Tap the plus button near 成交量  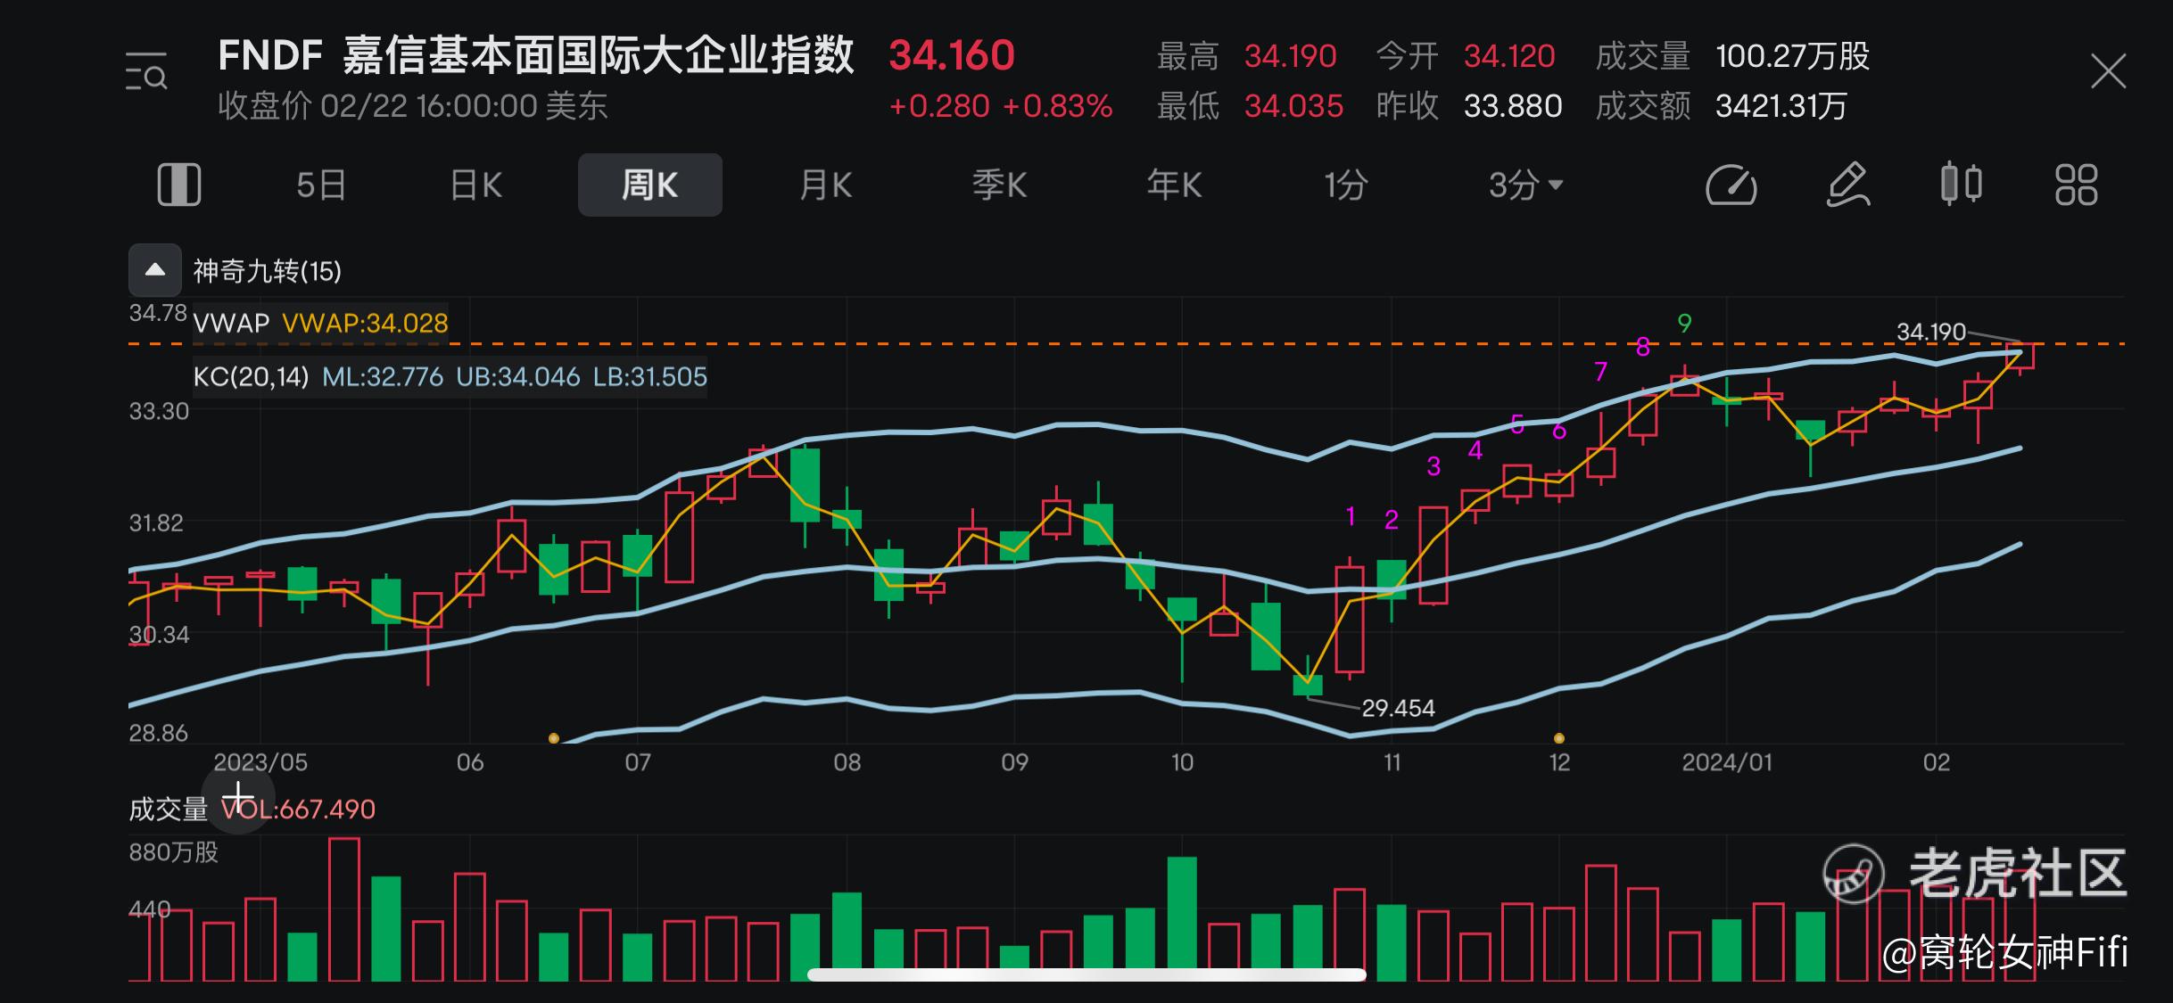(238, 797)
